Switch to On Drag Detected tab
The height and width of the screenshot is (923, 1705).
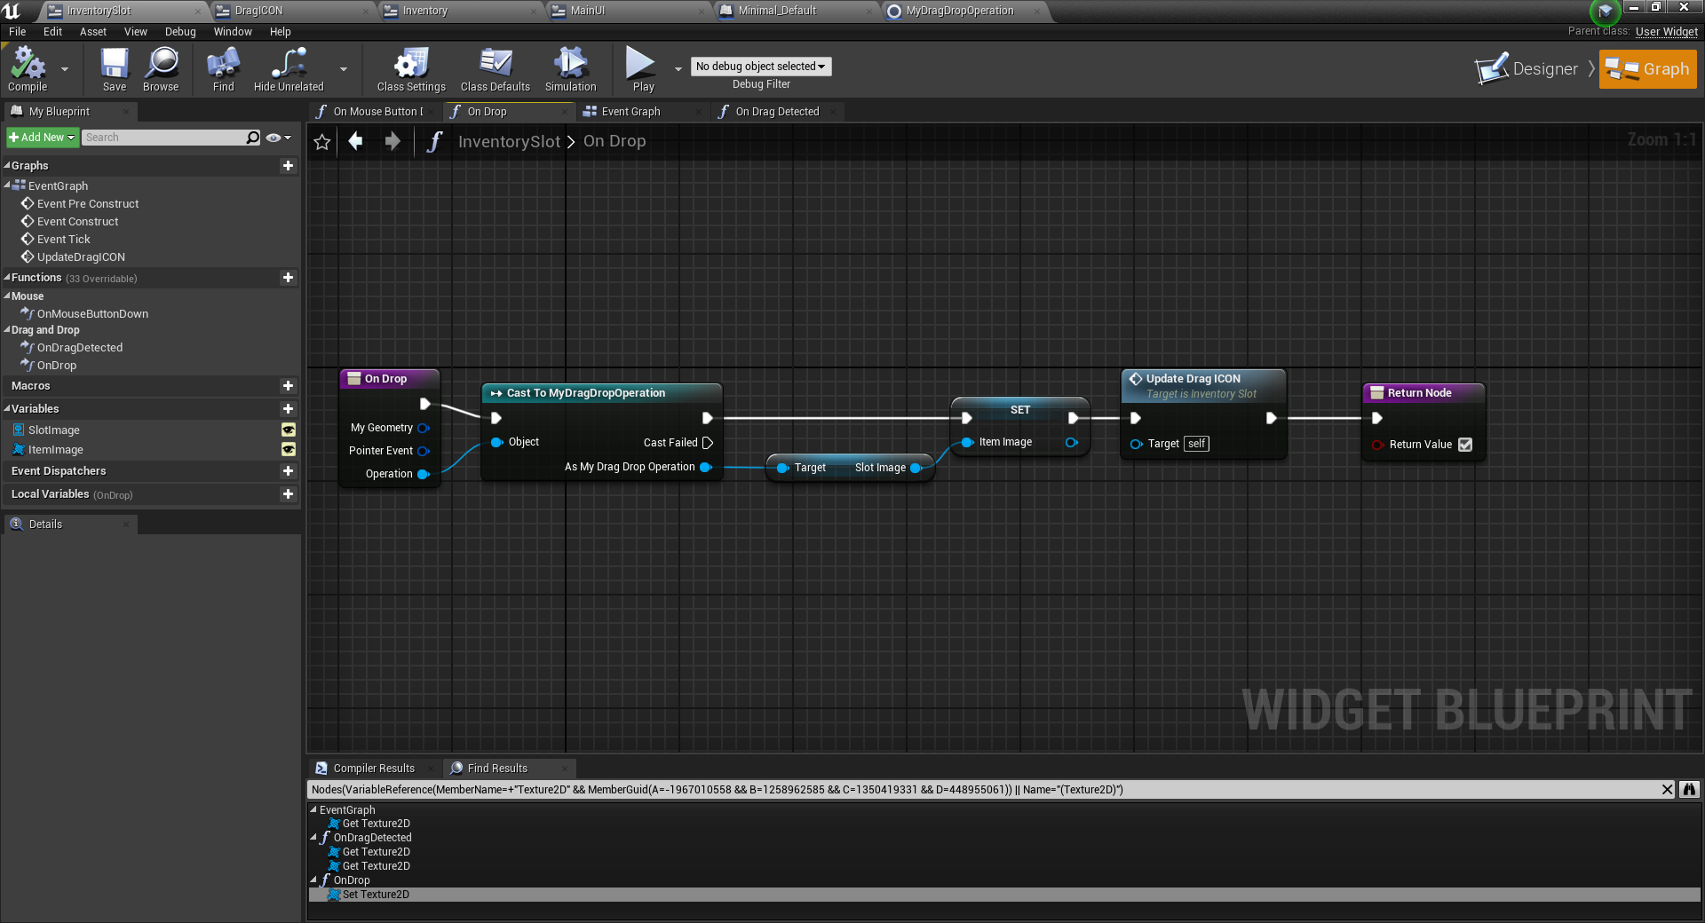(x=777, y=112)
